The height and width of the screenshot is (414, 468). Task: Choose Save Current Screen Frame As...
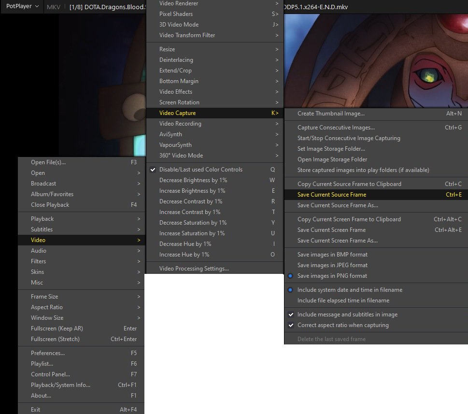click(x=376, y=241)
